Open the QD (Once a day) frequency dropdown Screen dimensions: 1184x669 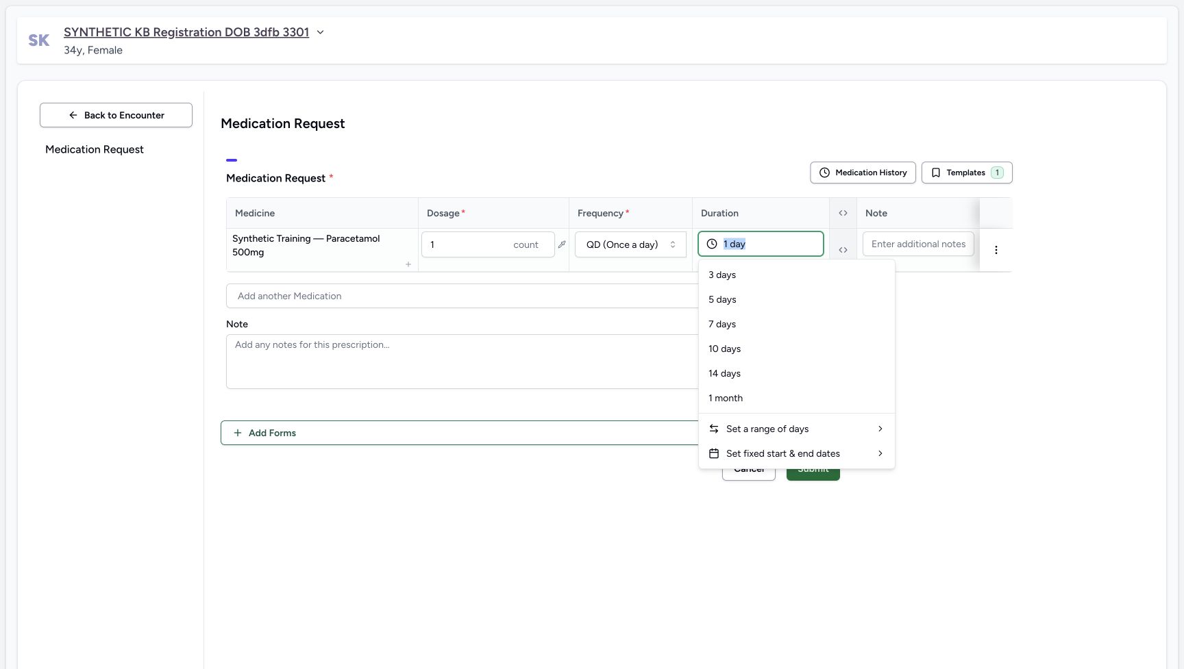coord(630,244)
